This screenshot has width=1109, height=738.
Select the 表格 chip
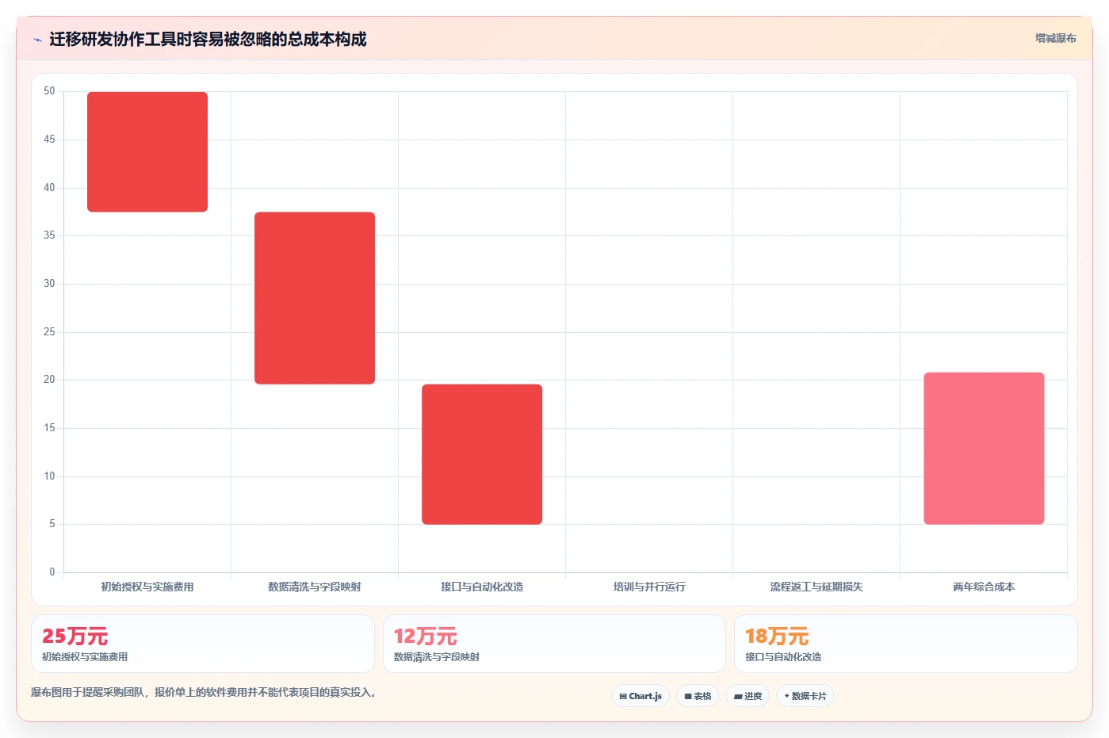[698, 696]
